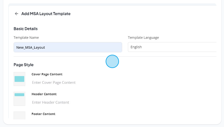Go back using the left arrow icon
The height and width of the screenshot is (127, 224).
[16, 14]
